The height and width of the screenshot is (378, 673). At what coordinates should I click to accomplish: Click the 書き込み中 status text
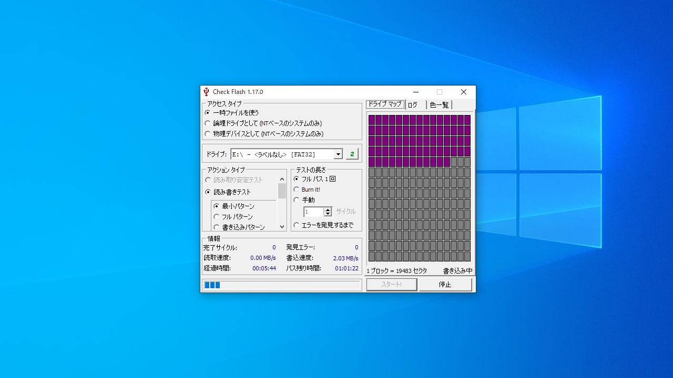coord(457,271)
